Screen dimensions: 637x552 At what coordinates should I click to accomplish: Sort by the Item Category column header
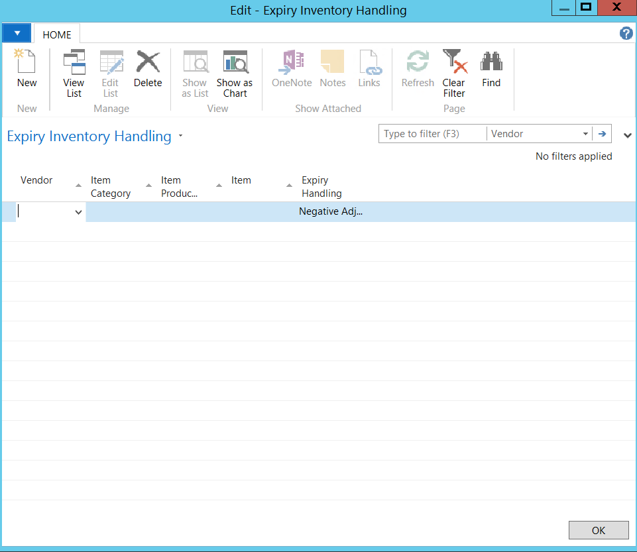(111, 187)
